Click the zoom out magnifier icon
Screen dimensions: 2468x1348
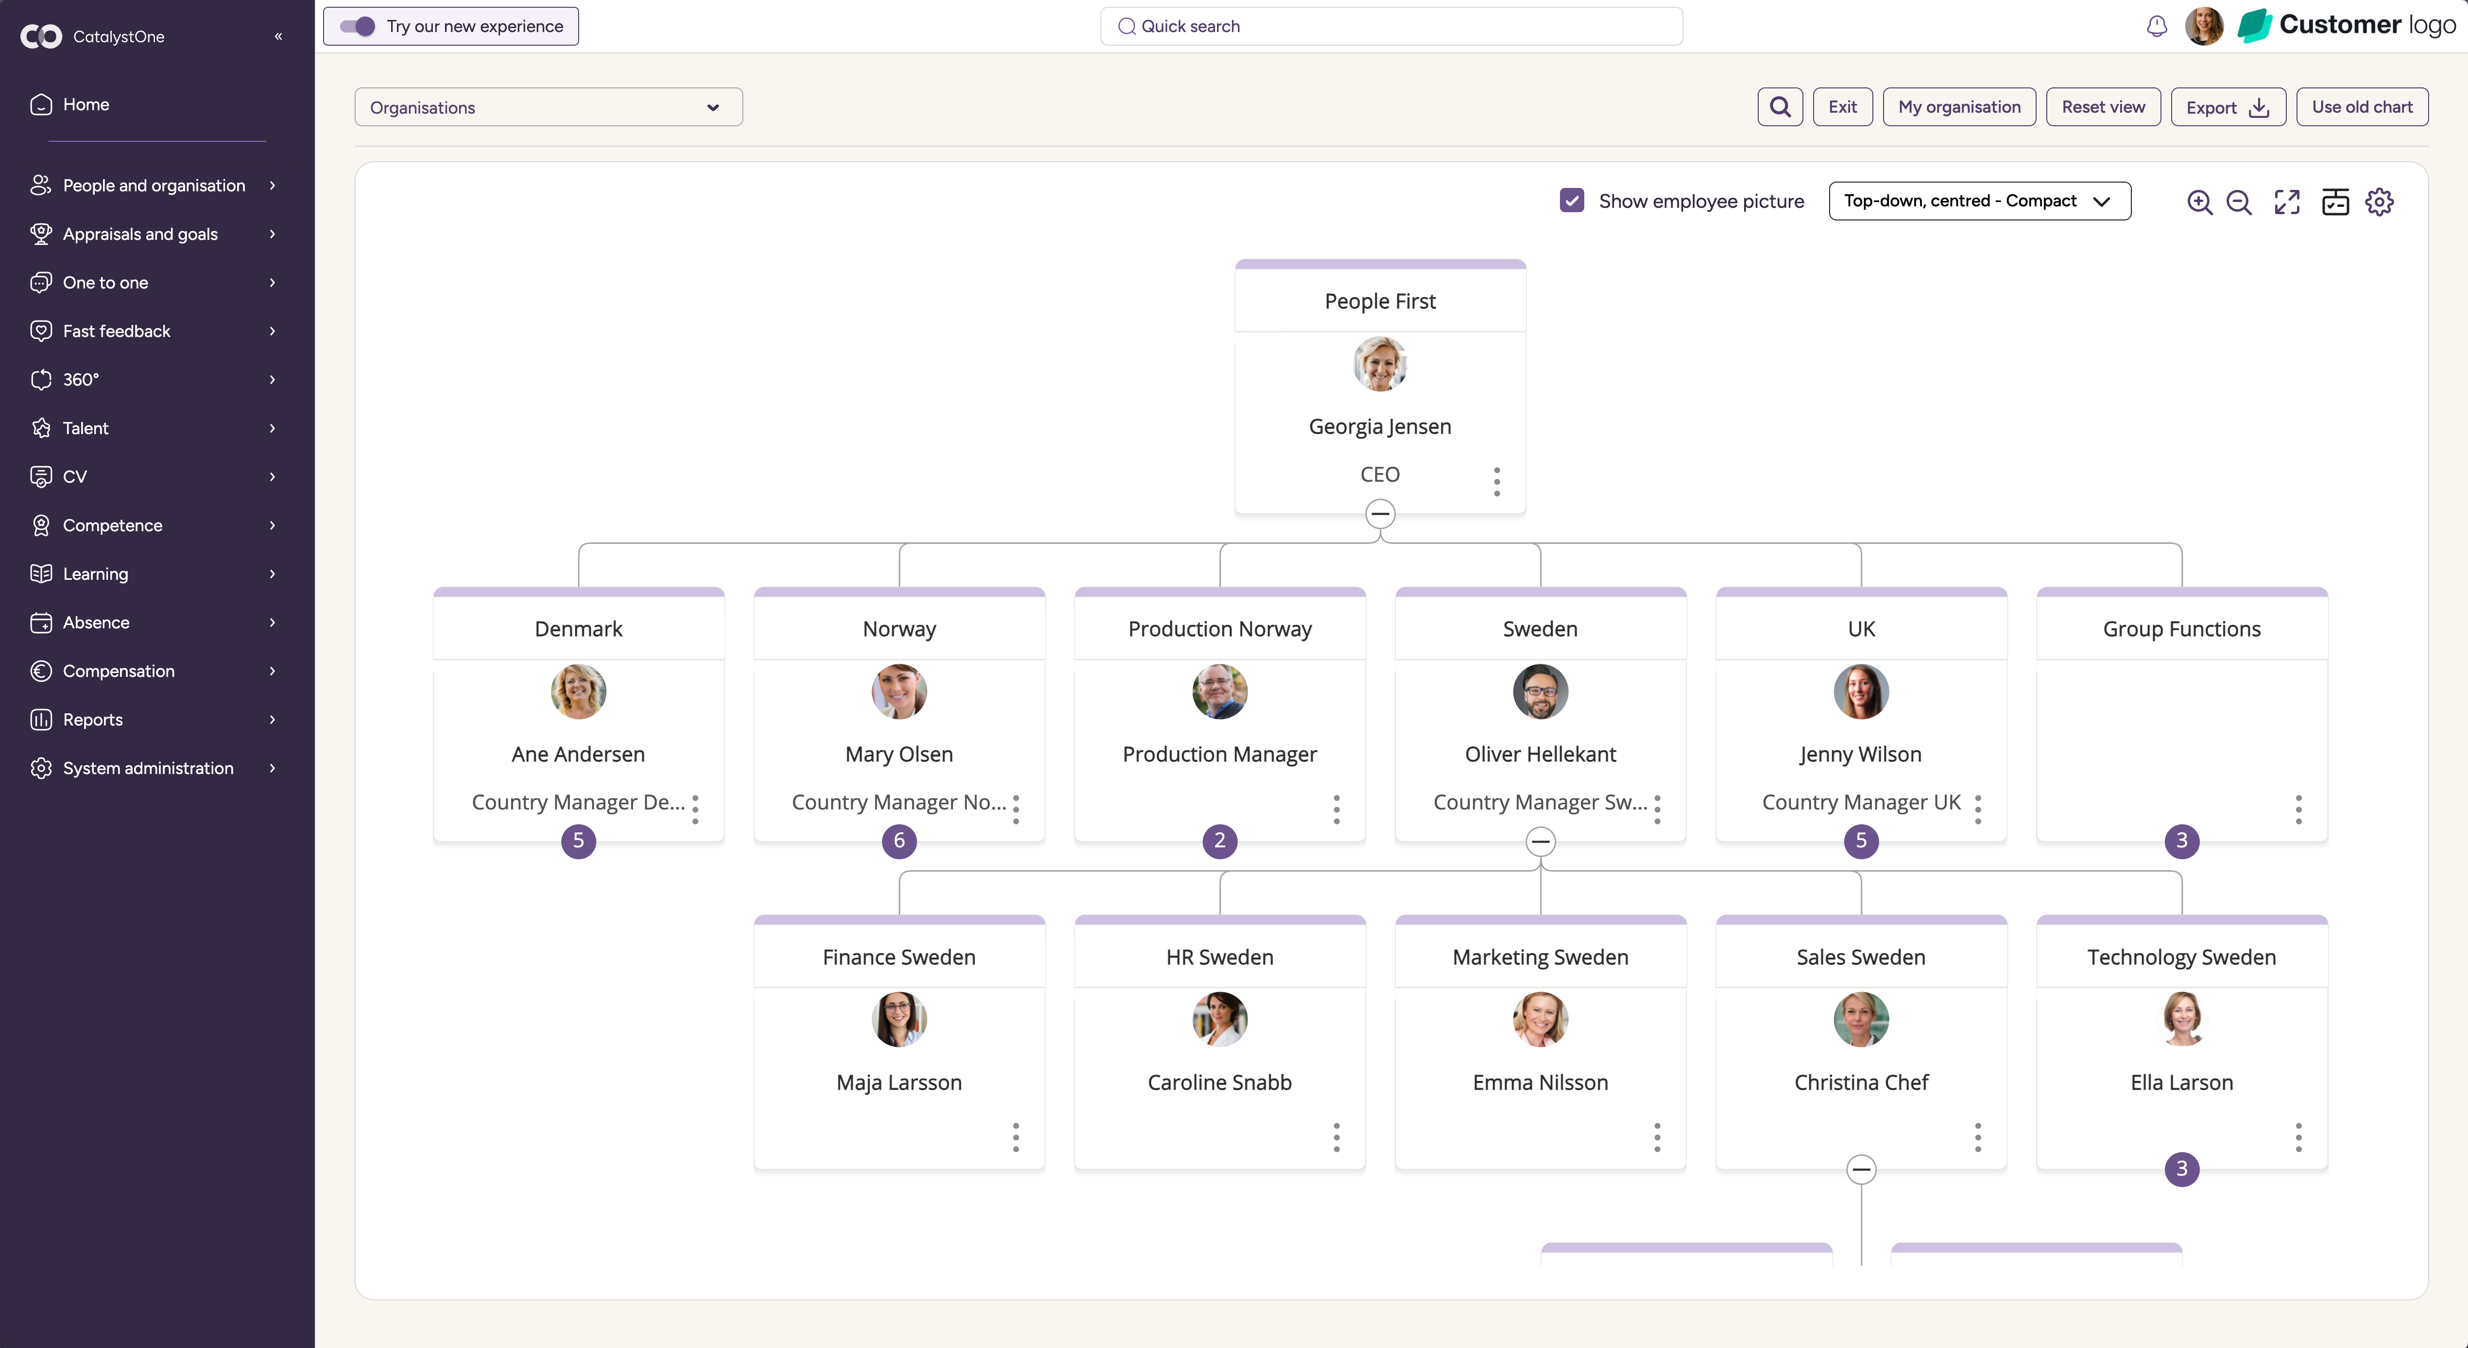pyautogui.click(x=2239, y=202)
